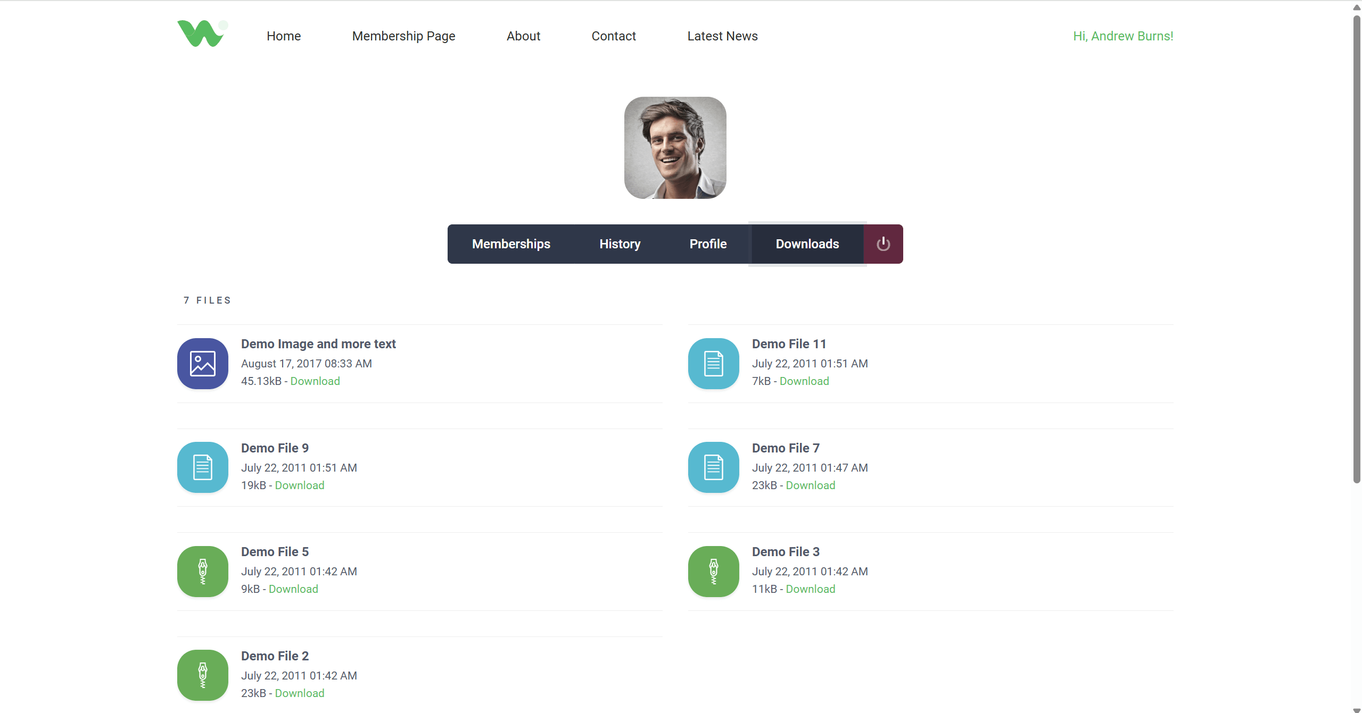Screen dimensions: 1362x713
Task: Click the user profile photo
Action: click(674, 148)
